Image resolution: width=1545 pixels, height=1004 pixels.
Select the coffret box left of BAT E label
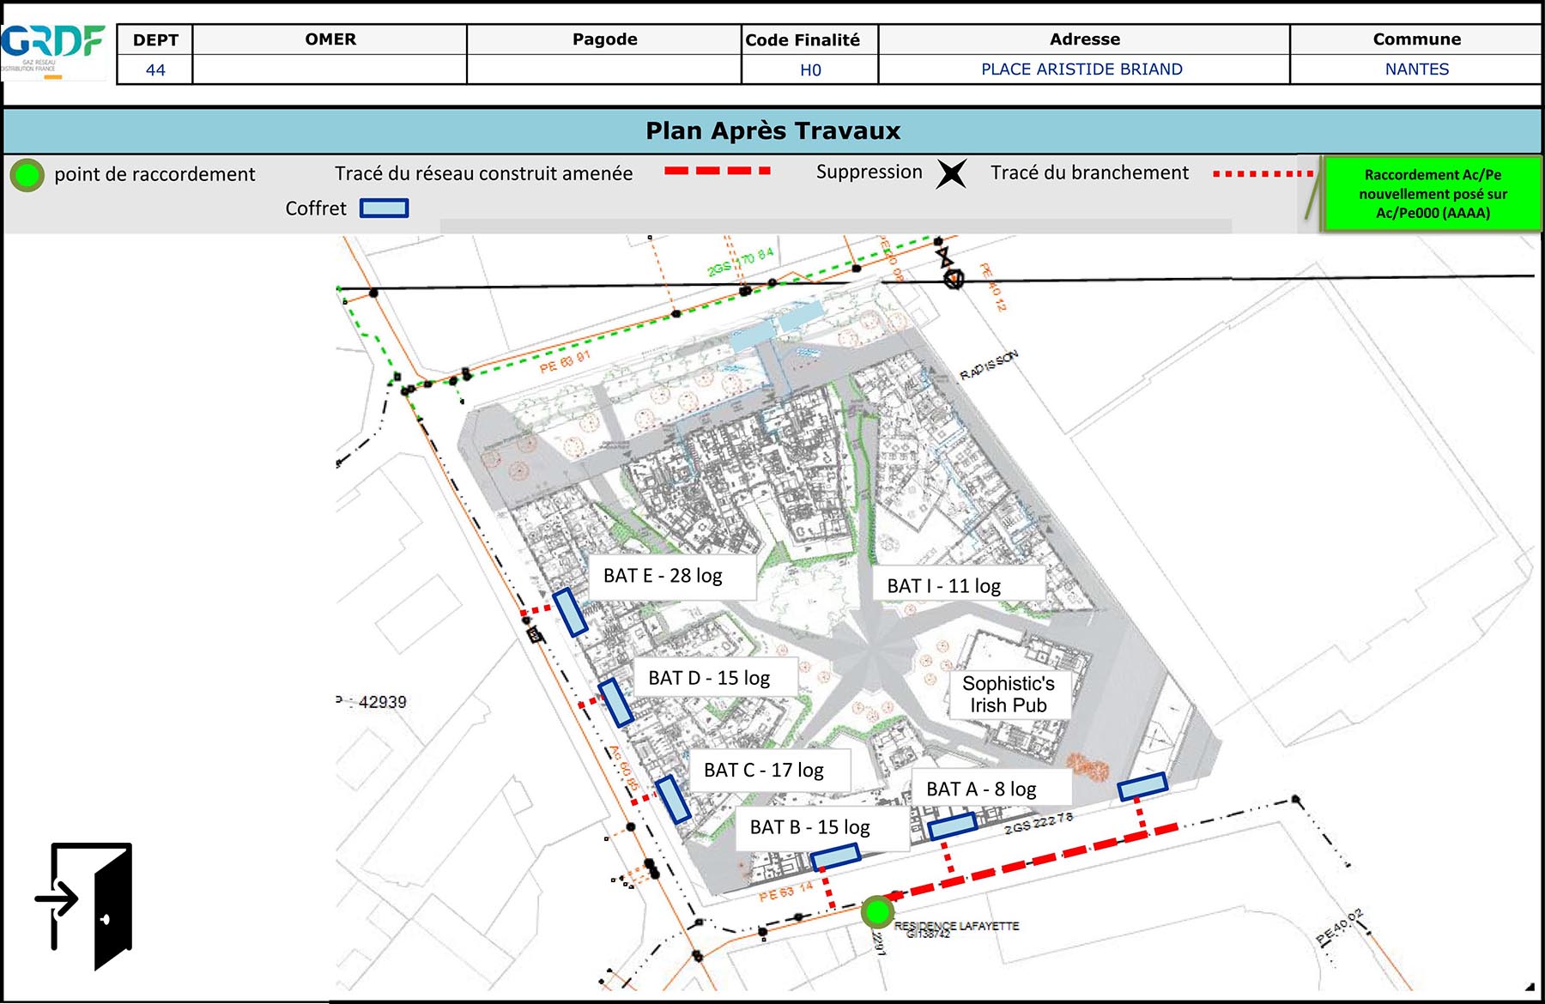[570, 612]
